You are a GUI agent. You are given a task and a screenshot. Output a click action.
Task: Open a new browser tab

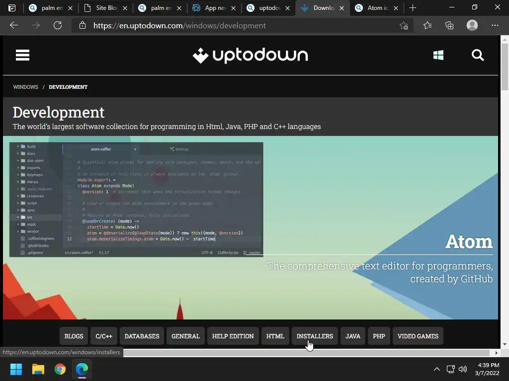[413, 8]
